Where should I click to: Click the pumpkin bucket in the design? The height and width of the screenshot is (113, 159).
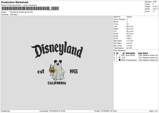click(x=52, y=70)
